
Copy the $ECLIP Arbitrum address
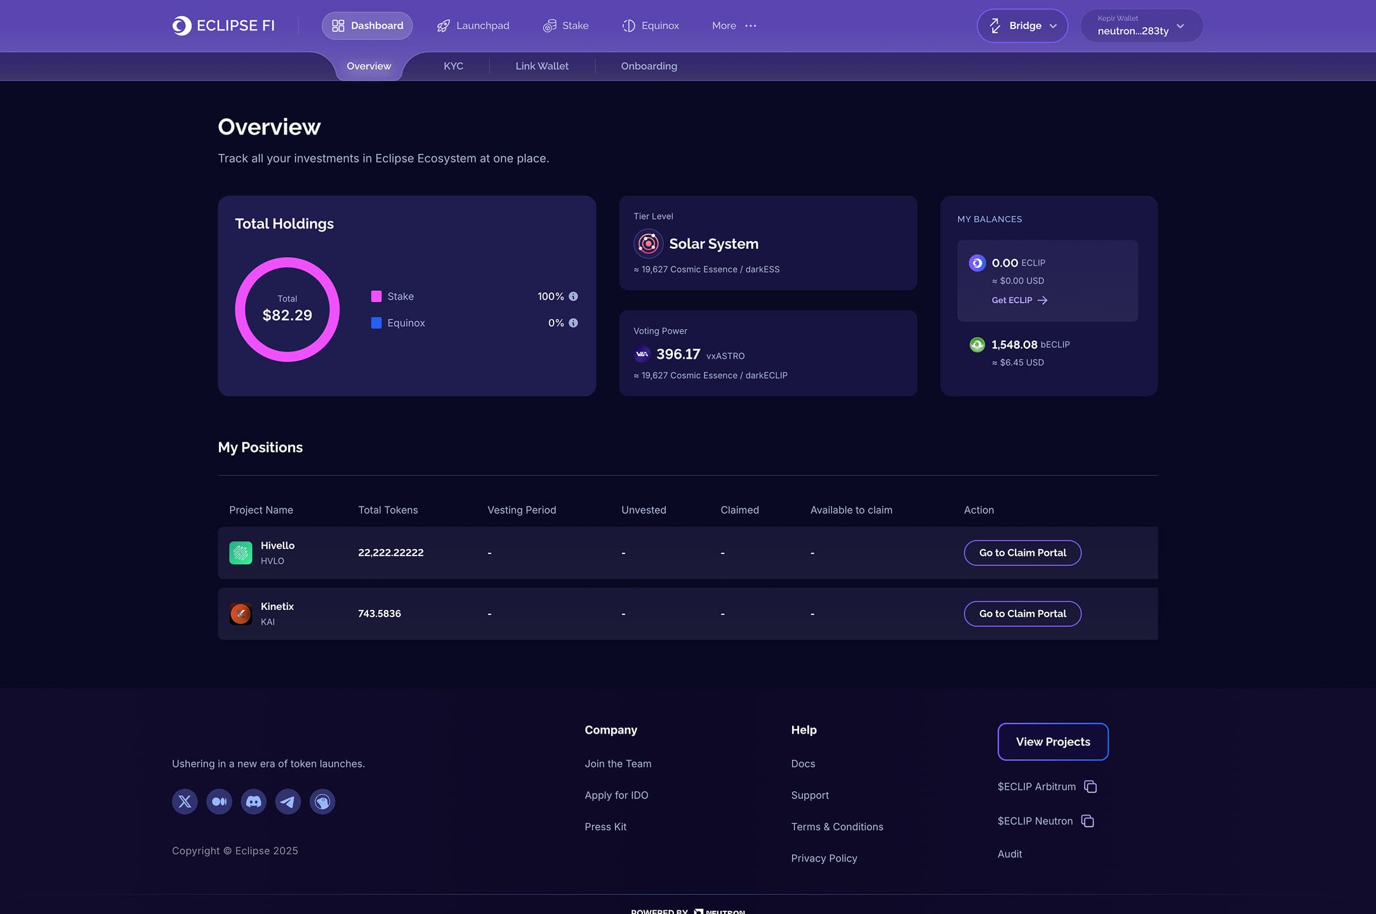click(1090, 786)
